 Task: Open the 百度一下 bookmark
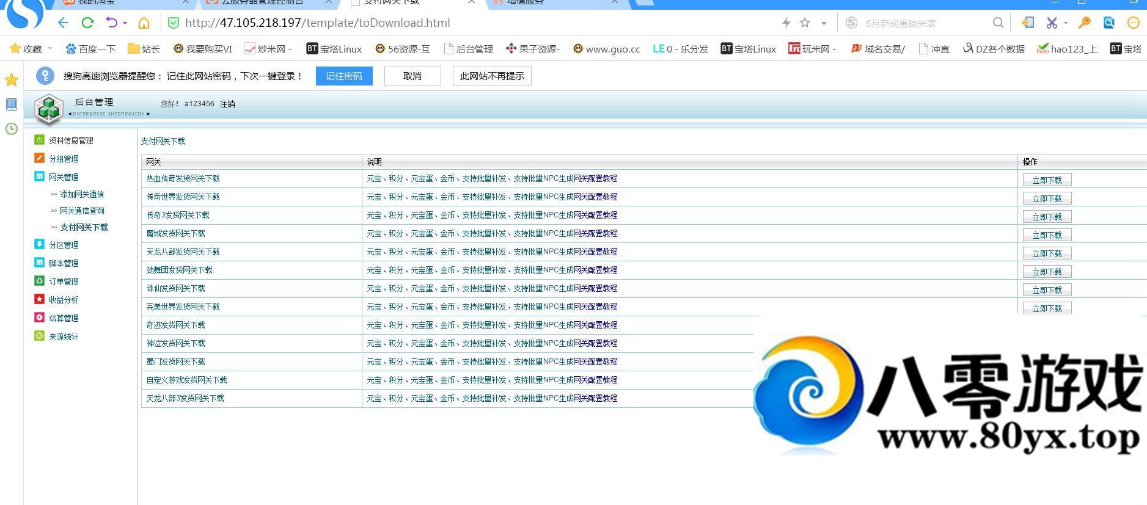[90, 49]
